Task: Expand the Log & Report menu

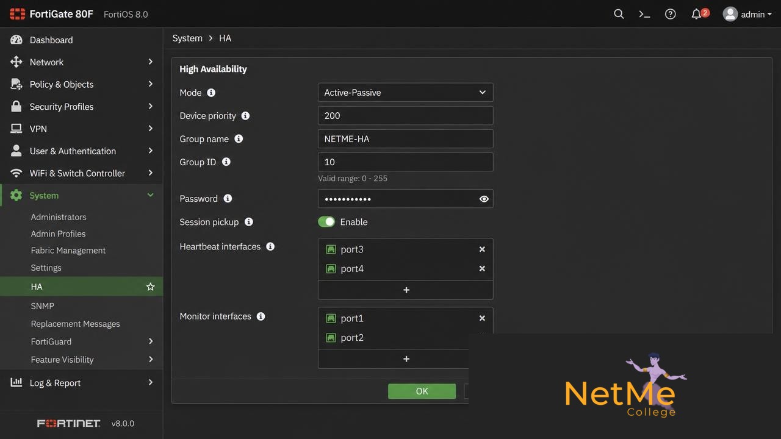Action: (x=81, y=383)
